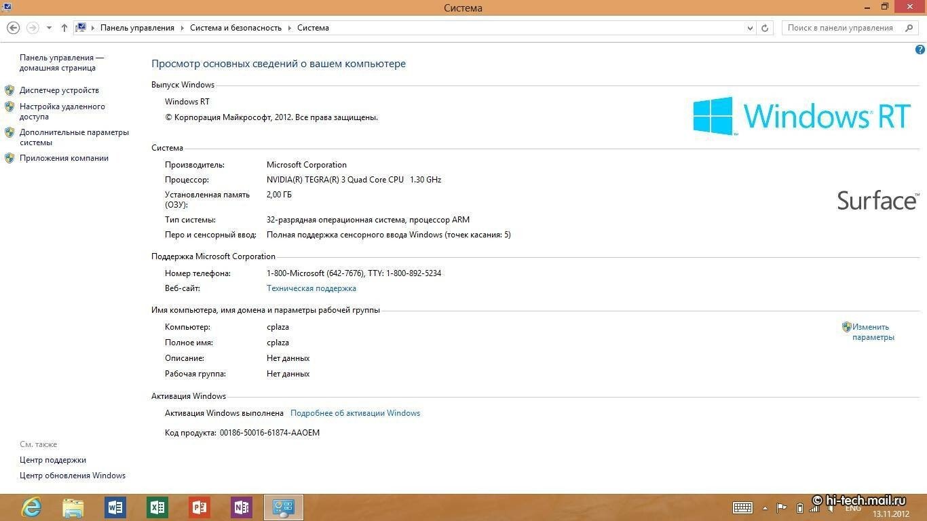Refresh the Control Panel view
The image size is (927, 521).
click(x=765, y=28)
